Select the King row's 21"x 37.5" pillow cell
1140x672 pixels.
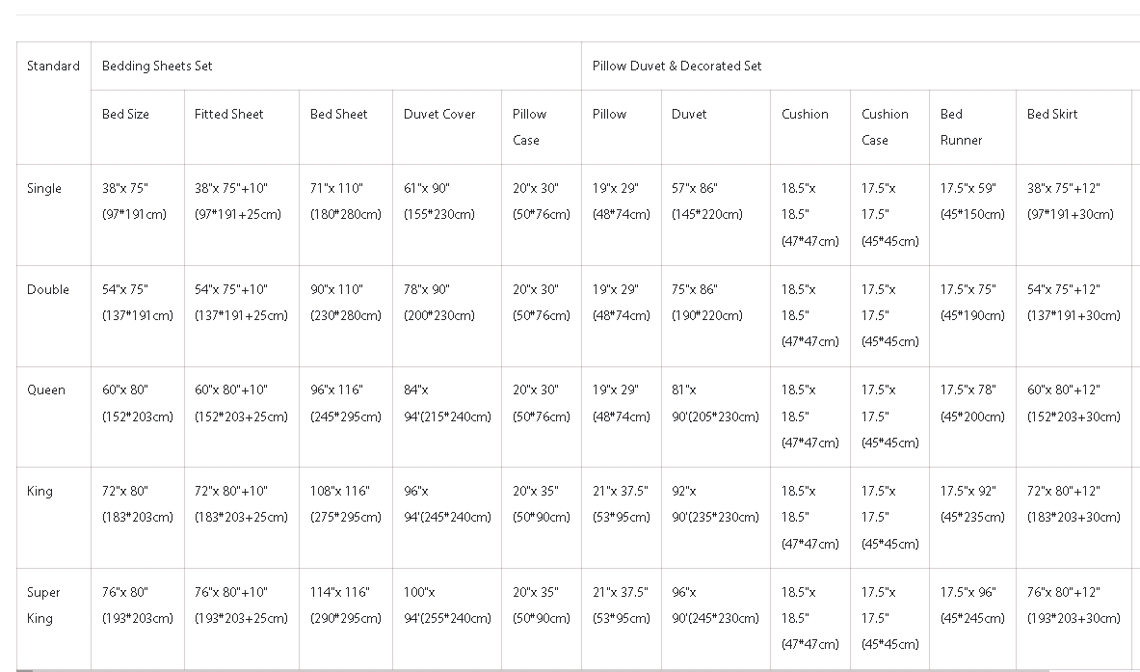click(x=621, y=503)
